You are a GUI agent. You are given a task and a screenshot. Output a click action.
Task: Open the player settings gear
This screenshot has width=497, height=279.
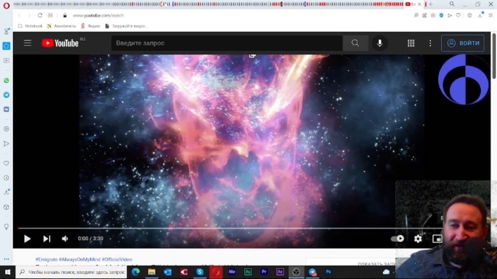tap(418, 239)
